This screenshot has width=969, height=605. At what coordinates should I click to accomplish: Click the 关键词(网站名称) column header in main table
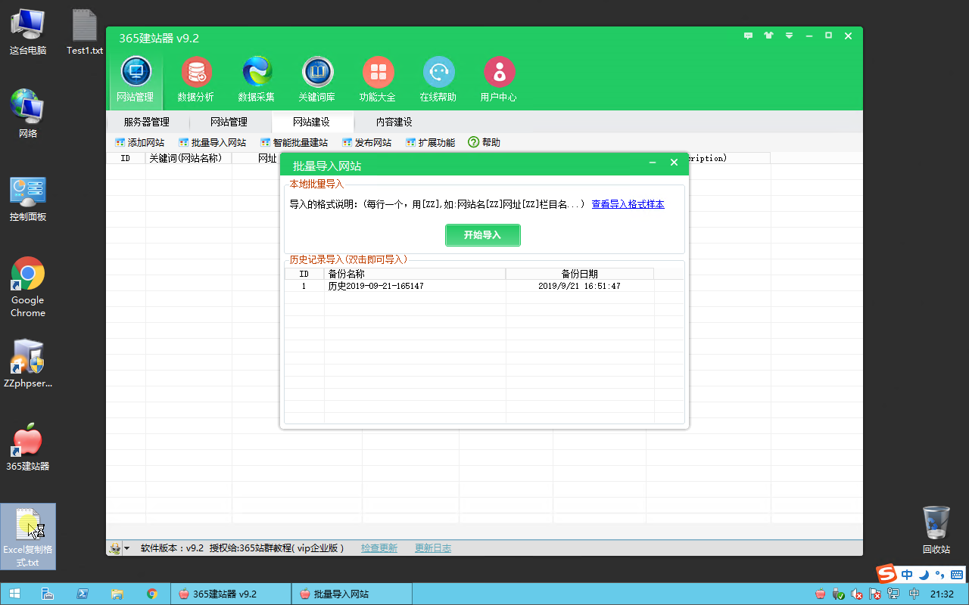(189, 158)
